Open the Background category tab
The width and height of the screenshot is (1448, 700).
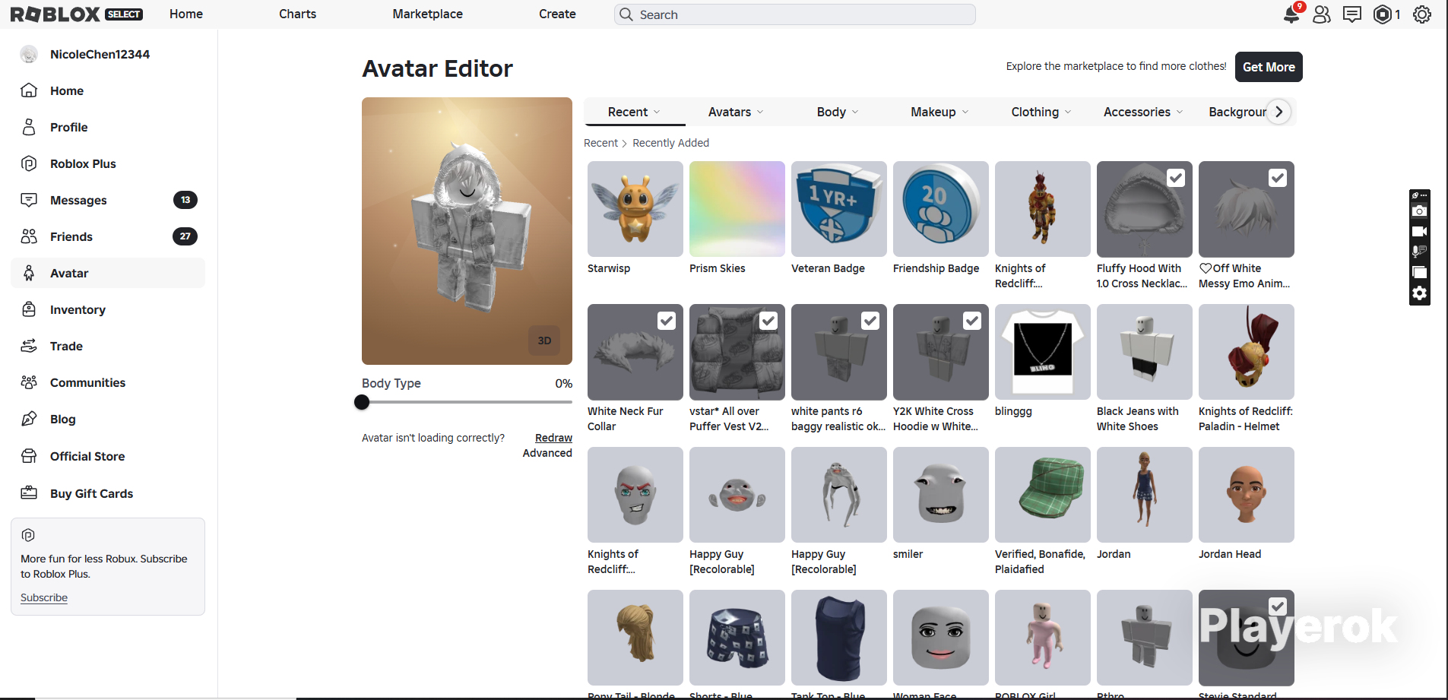coord(1237,112)
